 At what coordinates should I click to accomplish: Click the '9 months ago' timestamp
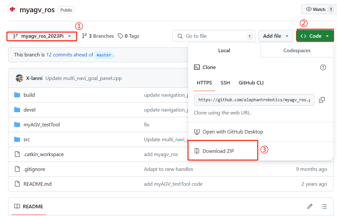pos(311,169)
